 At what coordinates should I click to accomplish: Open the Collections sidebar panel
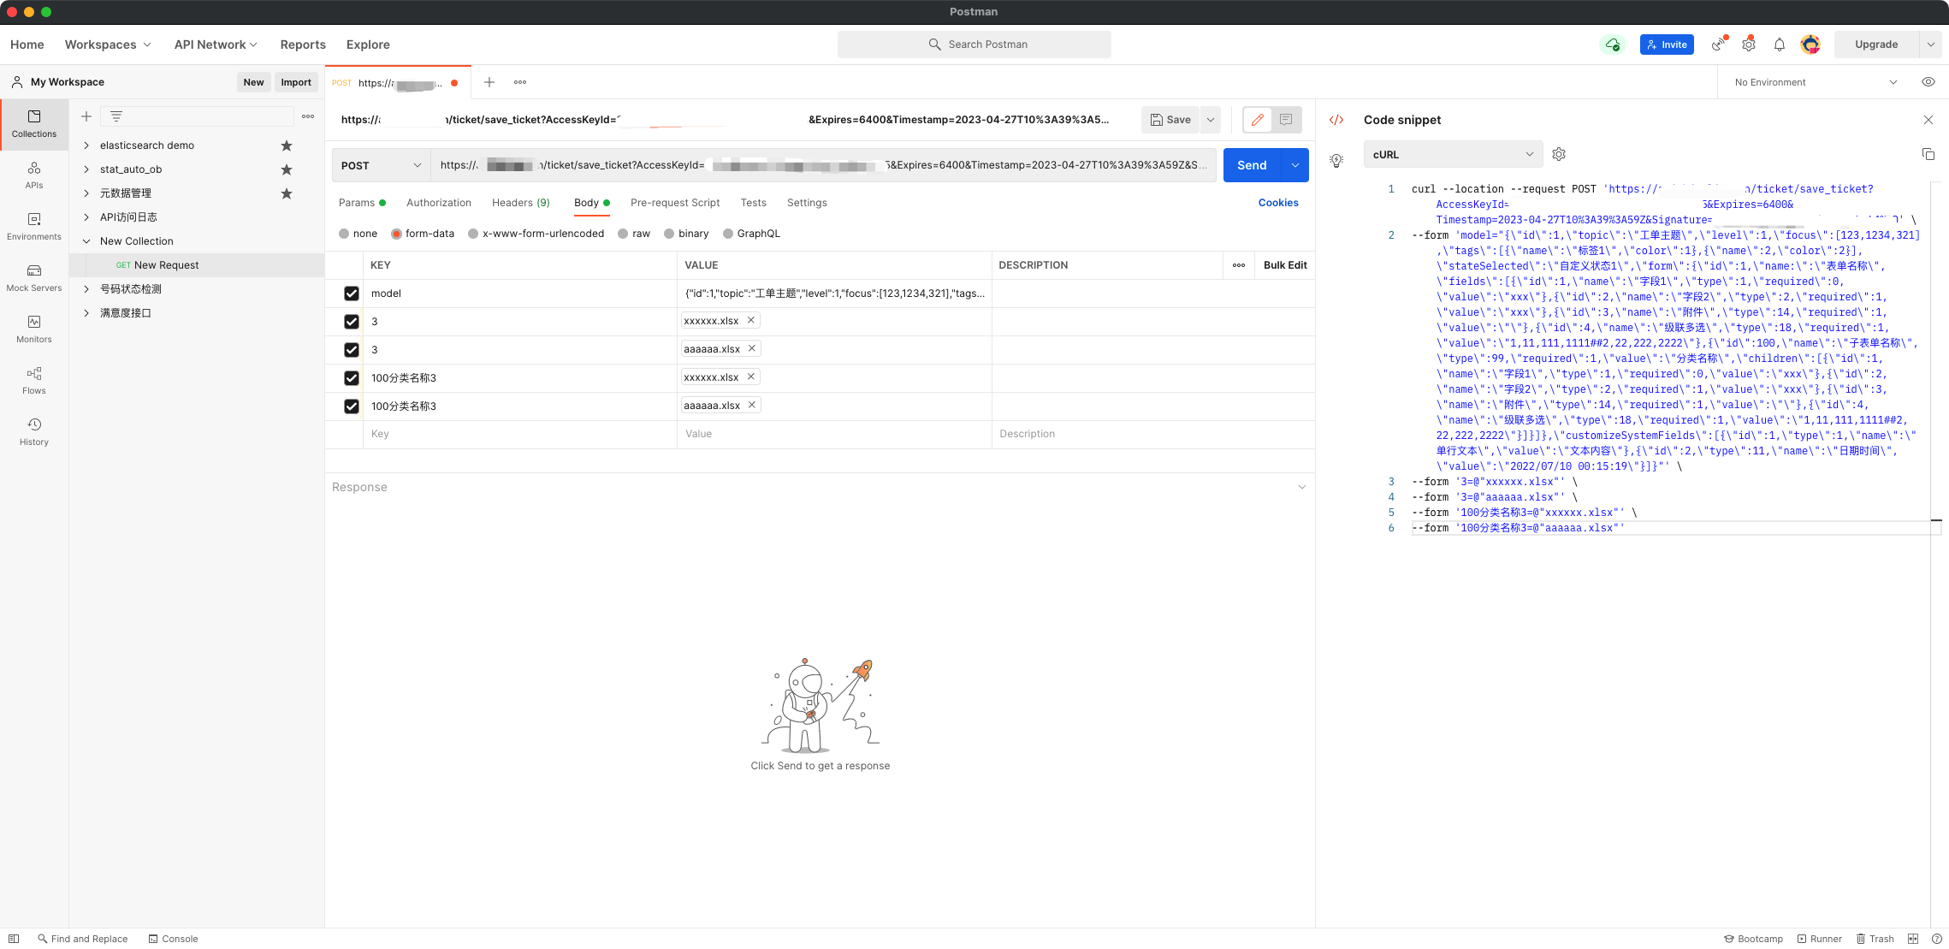pyautogui.click(x=34, y=124)
